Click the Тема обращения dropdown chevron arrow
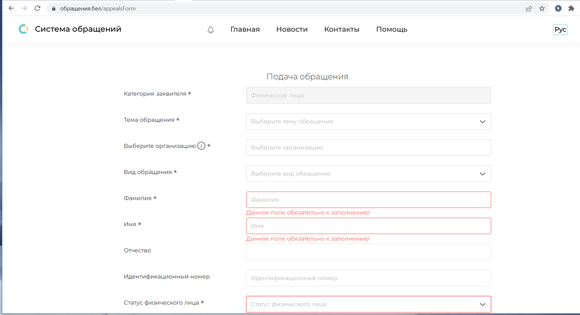580x315 pixels. (x=482, y=122)
